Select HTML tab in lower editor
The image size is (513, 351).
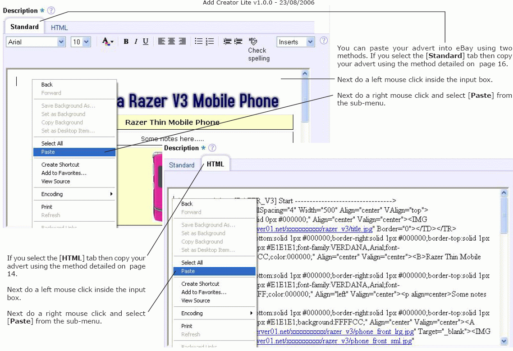(215, 164)
